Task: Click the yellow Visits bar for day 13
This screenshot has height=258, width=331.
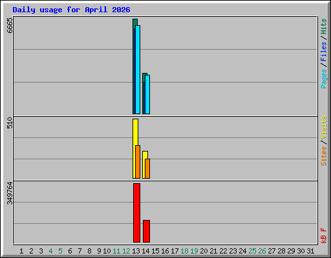Action: [135, 132]
